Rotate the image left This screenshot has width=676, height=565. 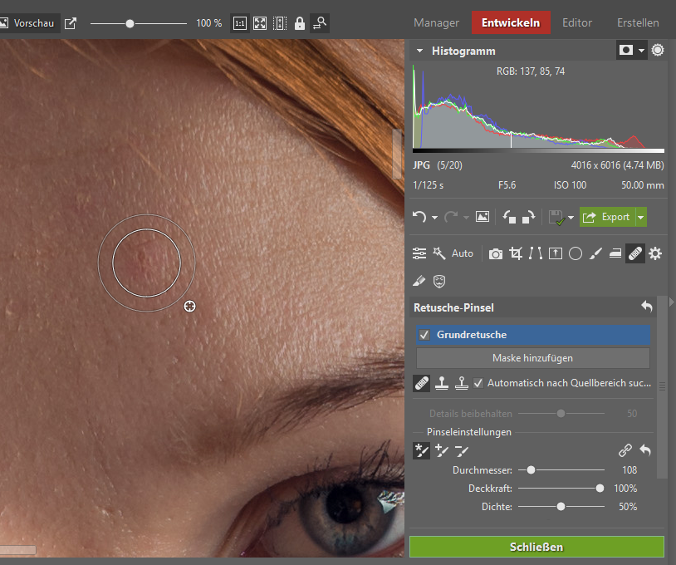point(509,217)
